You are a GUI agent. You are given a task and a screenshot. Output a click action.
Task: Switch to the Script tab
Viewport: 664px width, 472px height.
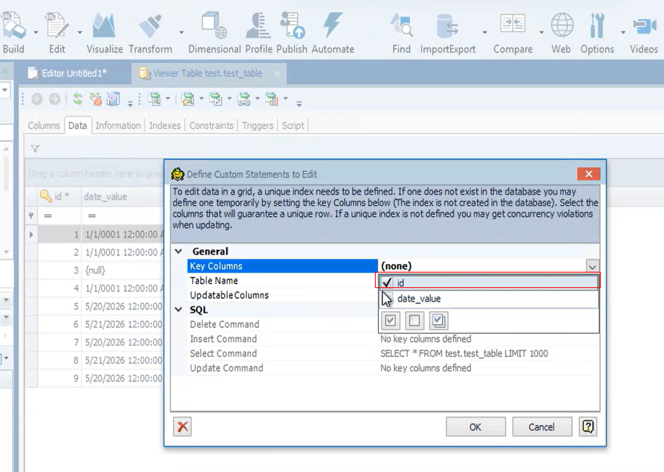[x=293, y=126]
